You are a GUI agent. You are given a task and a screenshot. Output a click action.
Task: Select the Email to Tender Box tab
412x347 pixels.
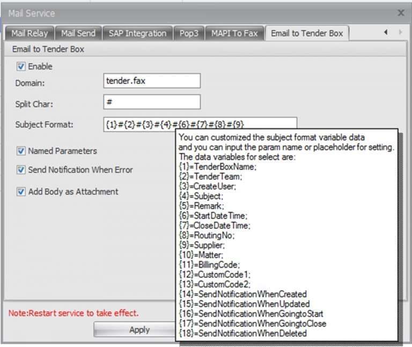click(307, 33)
